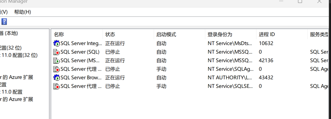Close the Configuration Manager window
The image size is (331, 119).
coord(319,1)
